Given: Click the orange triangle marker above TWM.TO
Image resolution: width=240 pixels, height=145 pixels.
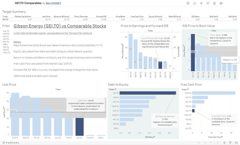Looking at the screenshot, I should 170,66.
